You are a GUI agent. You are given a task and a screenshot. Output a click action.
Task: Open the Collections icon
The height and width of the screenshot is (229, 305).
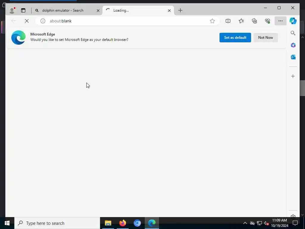pyautogui.click(x=254, y=21)
